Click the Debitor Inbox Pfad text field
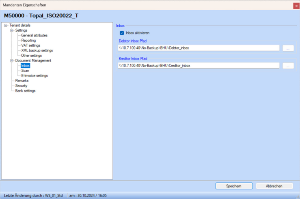Viewport: 300px width, 199px height. point(199,48)
